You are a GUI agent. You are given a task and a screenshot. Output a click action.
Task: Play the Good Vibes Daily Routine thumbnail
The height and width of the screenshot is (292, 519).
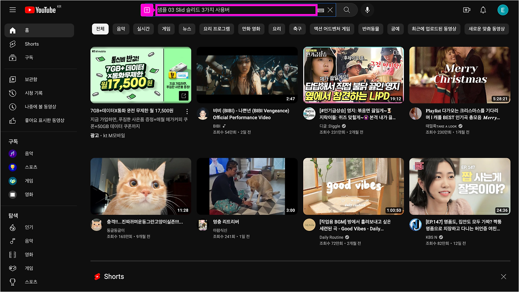(x=353, y=186)
